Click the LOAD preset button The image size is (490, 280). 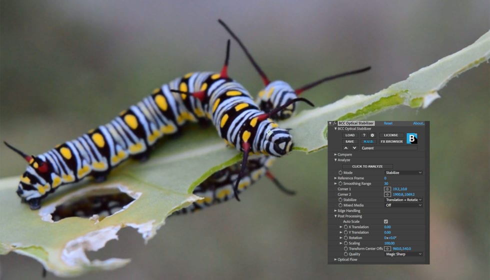pos(350,135)
